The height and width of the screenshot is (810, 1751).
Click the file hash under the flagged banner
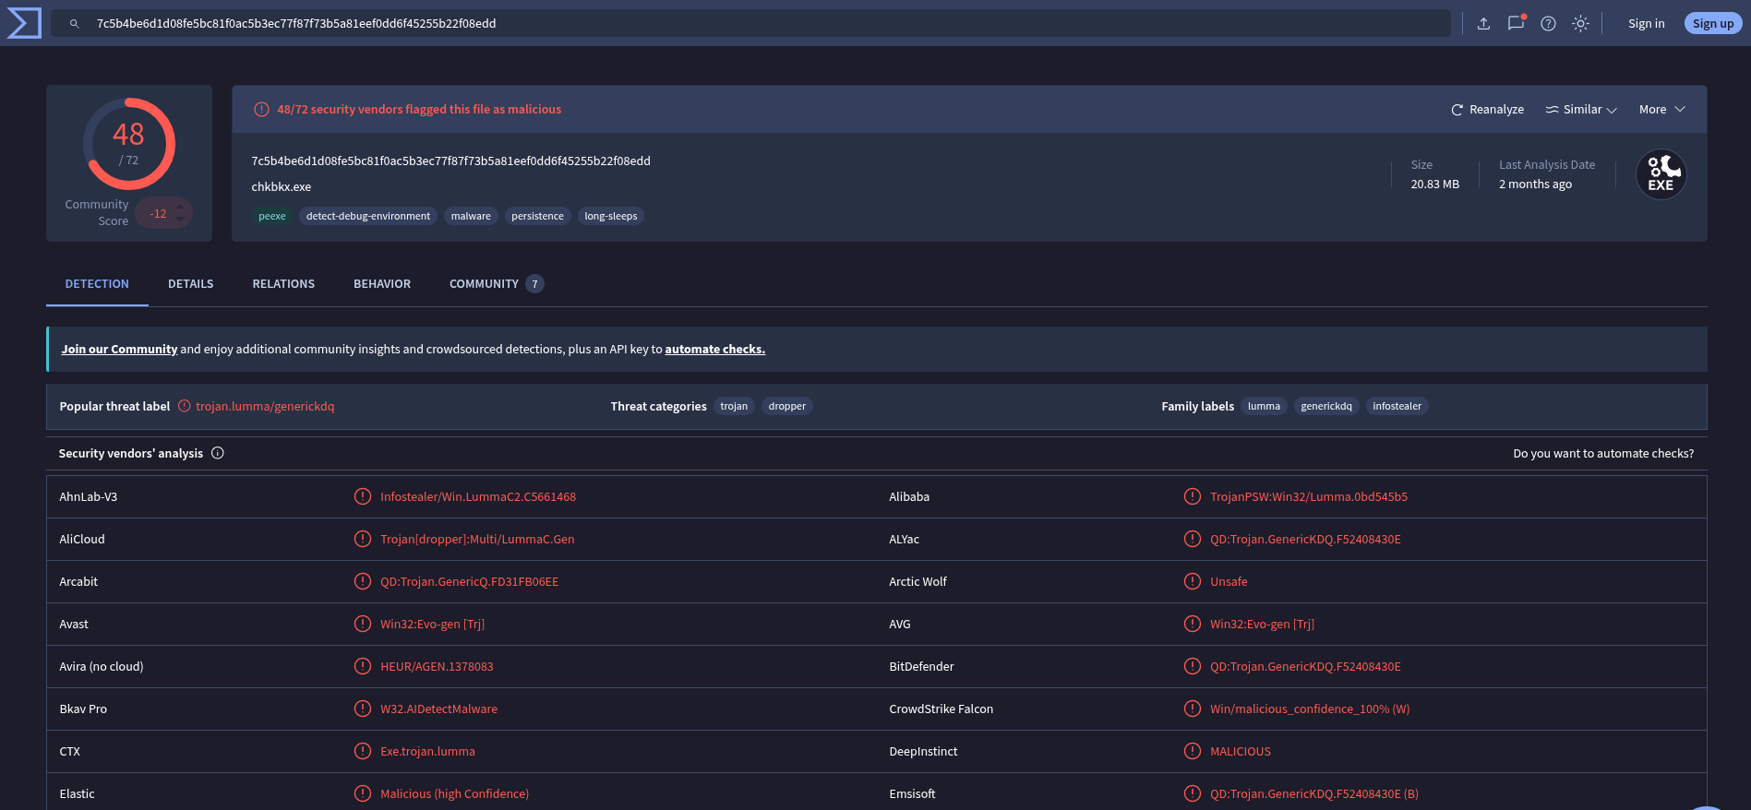[450, 161]
